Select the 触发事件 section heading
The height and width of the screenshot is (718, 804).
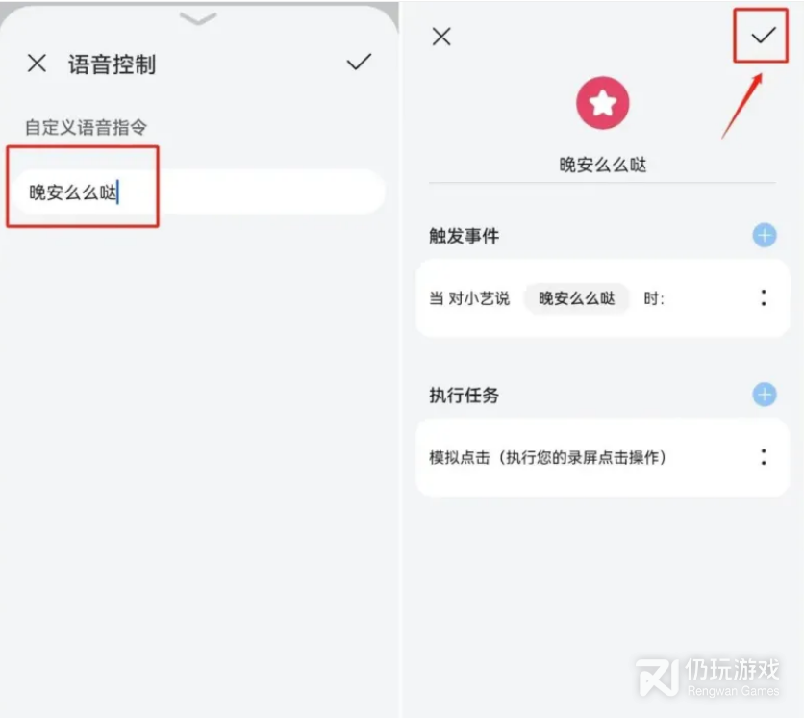pyautogui.click(x=465, y=236)
